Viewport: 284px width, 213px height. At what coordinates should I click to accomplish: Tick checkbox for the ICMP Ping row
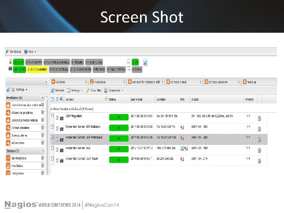click(x=52, y=116)
